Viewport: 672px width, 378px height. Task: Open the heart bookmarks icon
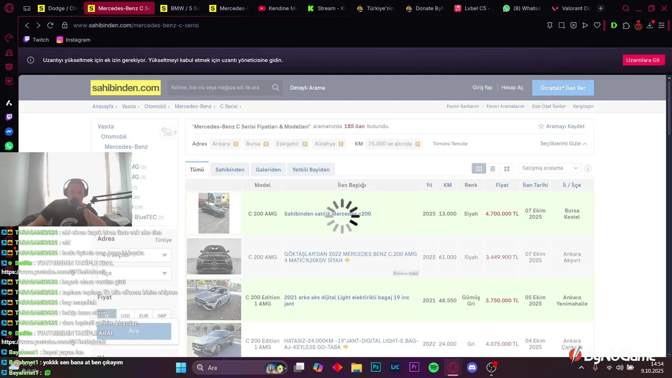pos(597,25)
